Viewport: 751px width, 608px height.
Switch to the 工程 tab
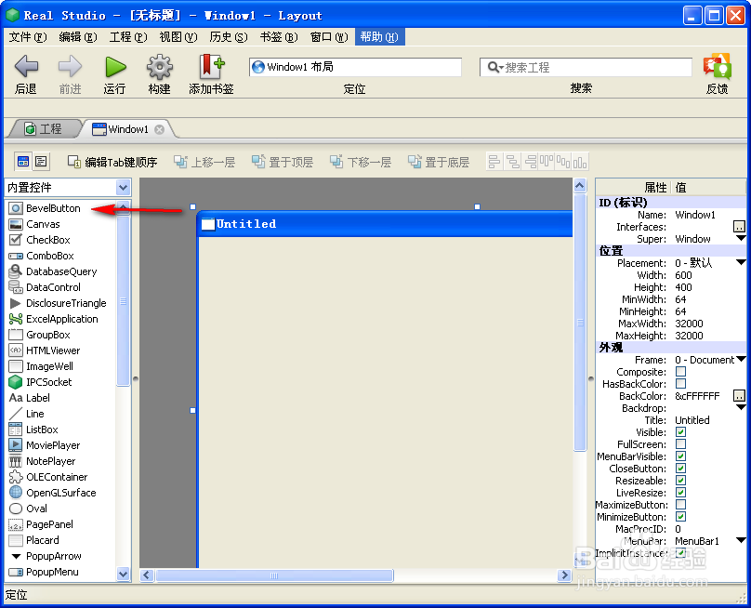pos(44,129)
